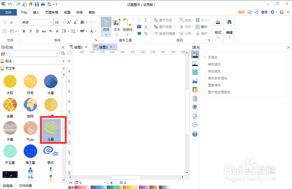Switch to the 符号 ribbon tab
292x189 pixels.
80,12
